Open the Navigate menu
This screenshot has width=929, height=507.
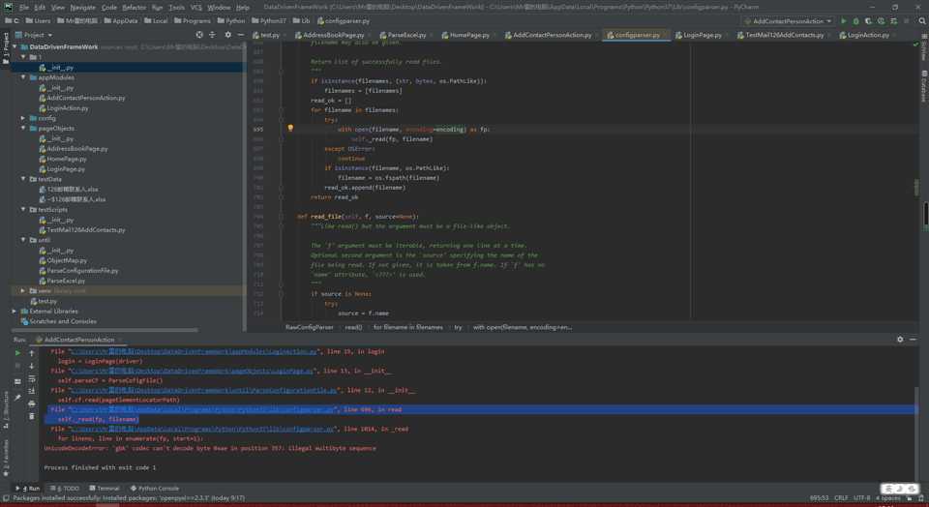(x=83, y=7)
